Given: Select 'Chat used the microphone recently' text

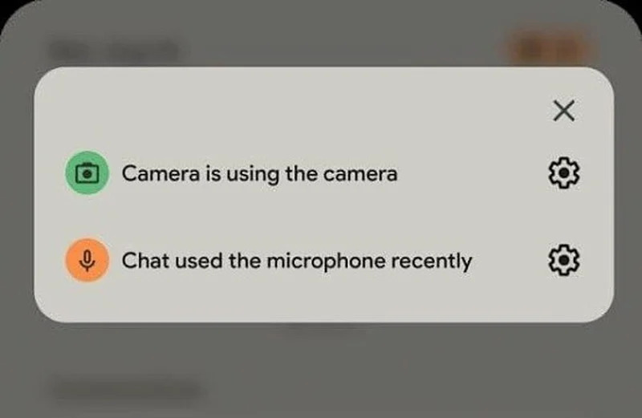Looking at the screenshot, I should 297,261.
